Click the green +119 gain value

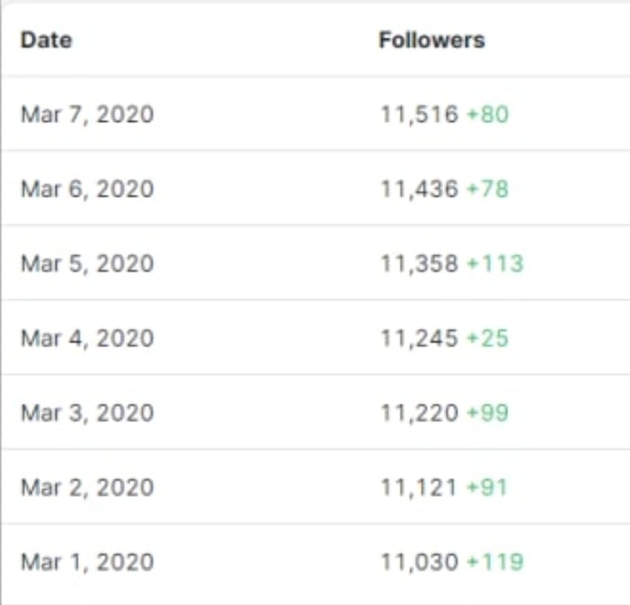click(495, 563)
